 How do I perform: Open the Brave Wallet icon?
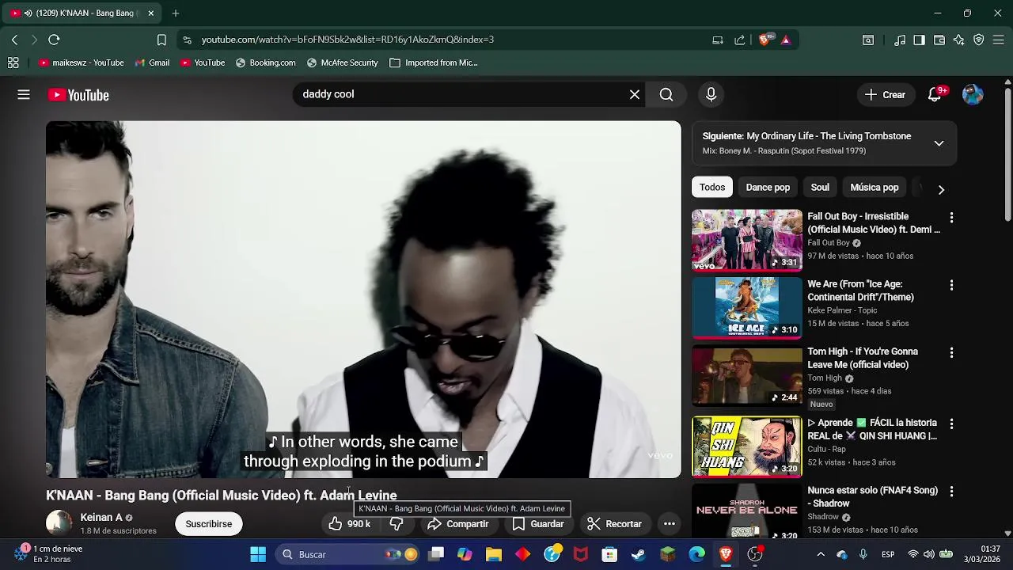[x=939, y=40]
